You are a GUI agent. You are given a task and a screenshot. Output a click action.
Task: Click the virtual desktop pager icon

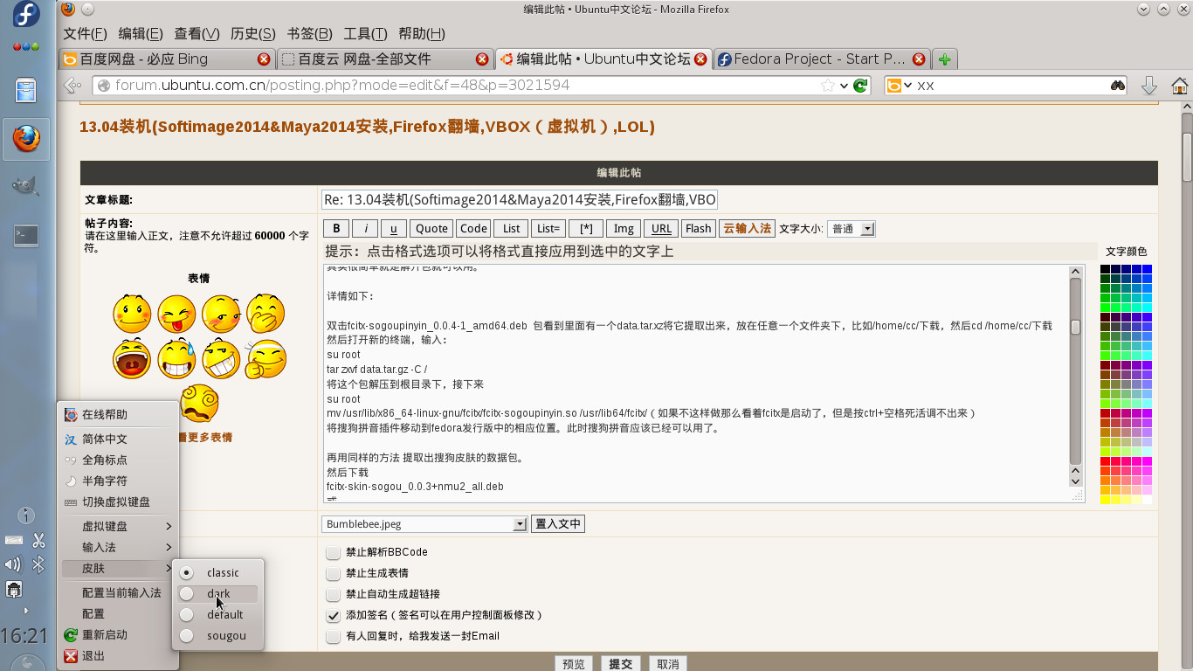click(x=26, y=515)
